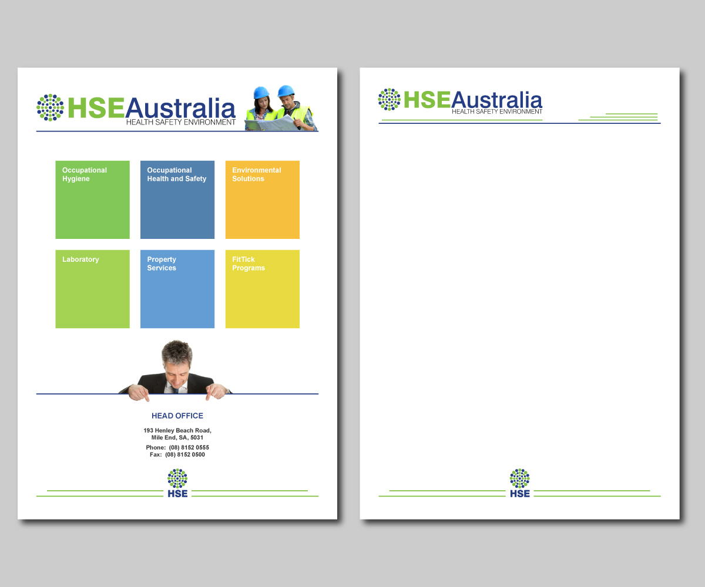Image resolution: width=705 pixels, height=587 pixels.
Task: Select the HEALTH SAFETY ENVIRONMENT tagline
Action: pyautogui.click(x=180, y=121)
